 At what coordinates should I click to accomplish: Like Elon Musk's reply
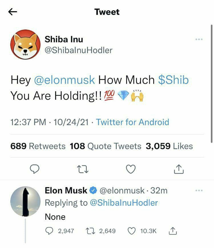(x=132, y=231)
